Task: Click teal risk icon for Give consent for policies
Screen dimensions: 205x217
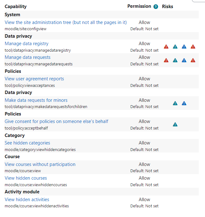Action: coord(175,125)
